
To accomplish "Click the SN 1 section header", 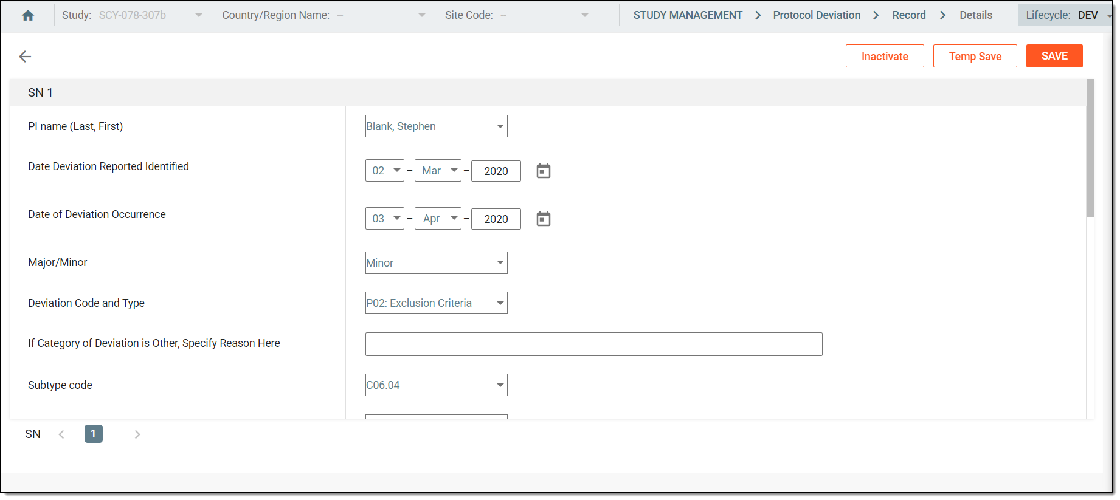I will point(548,92).
